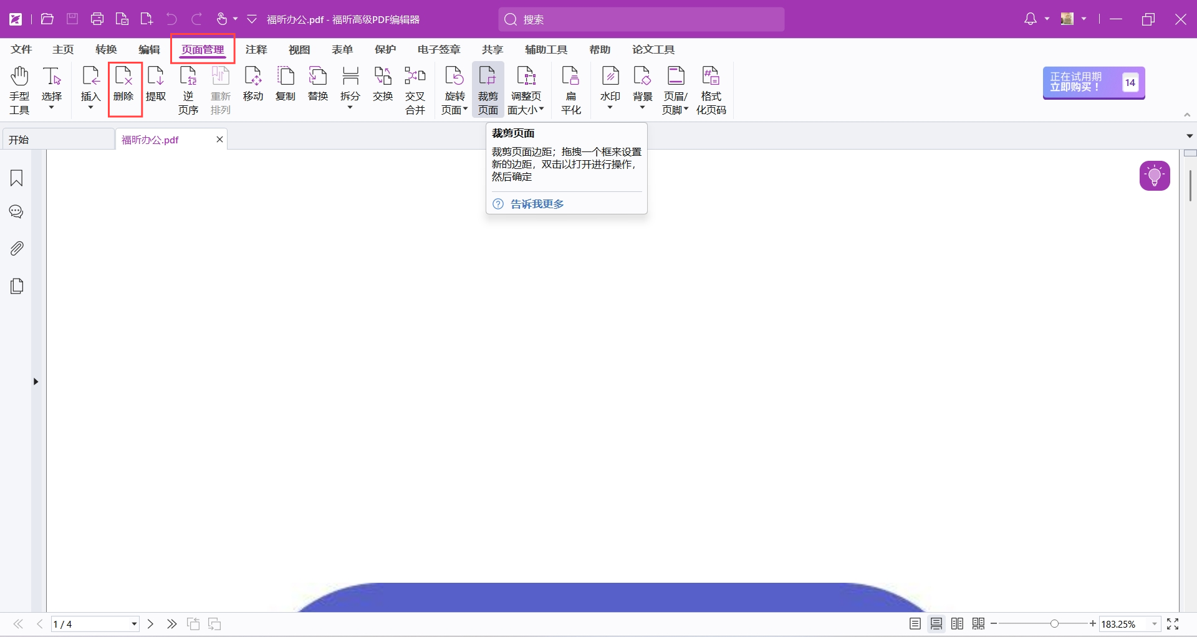Click the Format page numbers (格式化页码) icon
1197x637 pixels.
711,90
